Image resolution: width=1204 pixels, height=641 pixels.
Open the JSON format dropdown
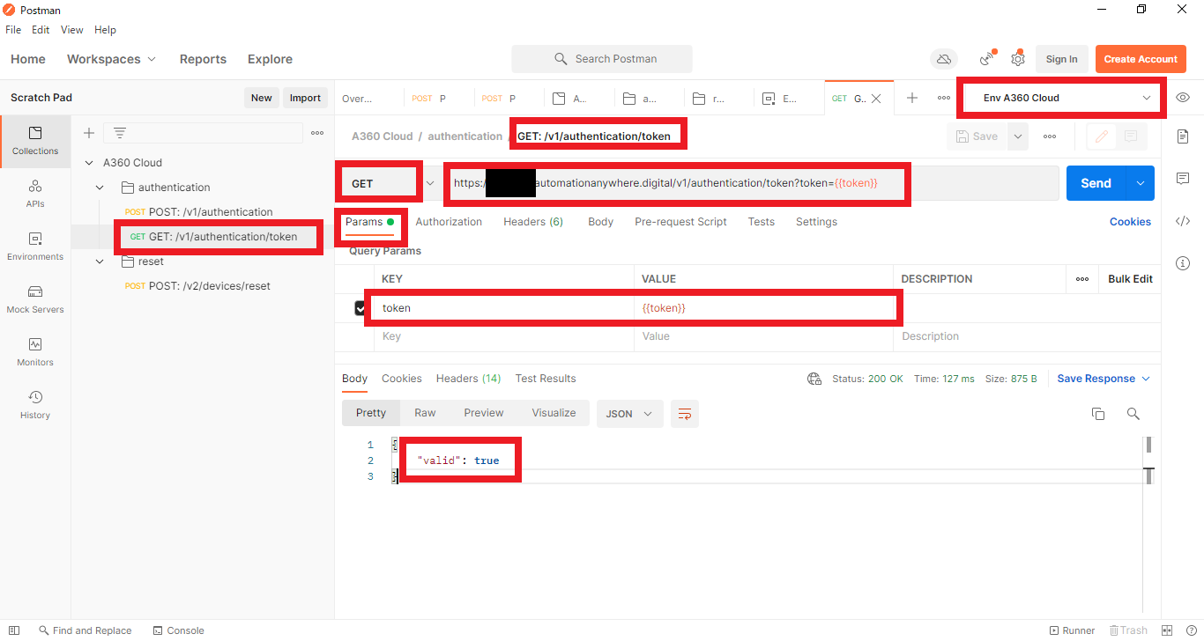[629, 413]
